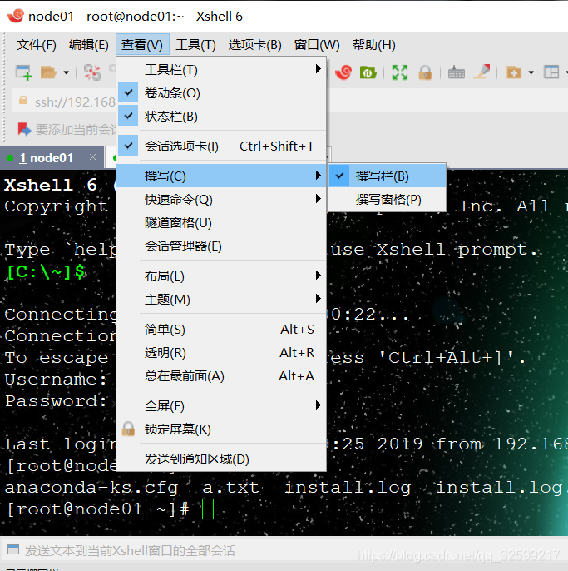The image size is (568, 571).
Task: Click the keyboard toolbar icon
Action: click(456, 72)
